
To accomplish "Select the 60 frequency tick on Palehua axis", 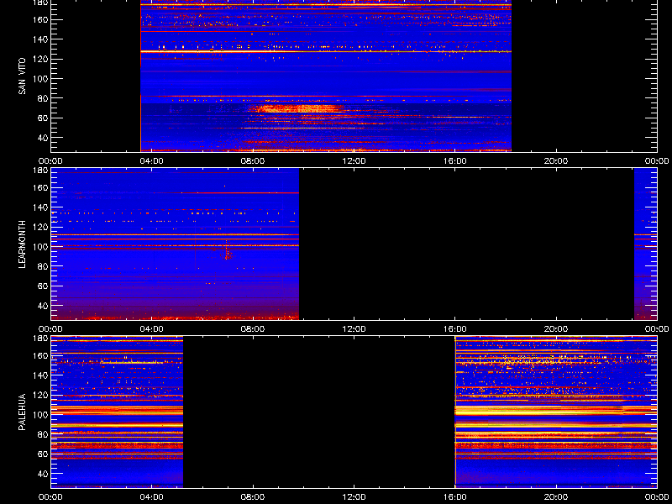I will click(44, 454).
